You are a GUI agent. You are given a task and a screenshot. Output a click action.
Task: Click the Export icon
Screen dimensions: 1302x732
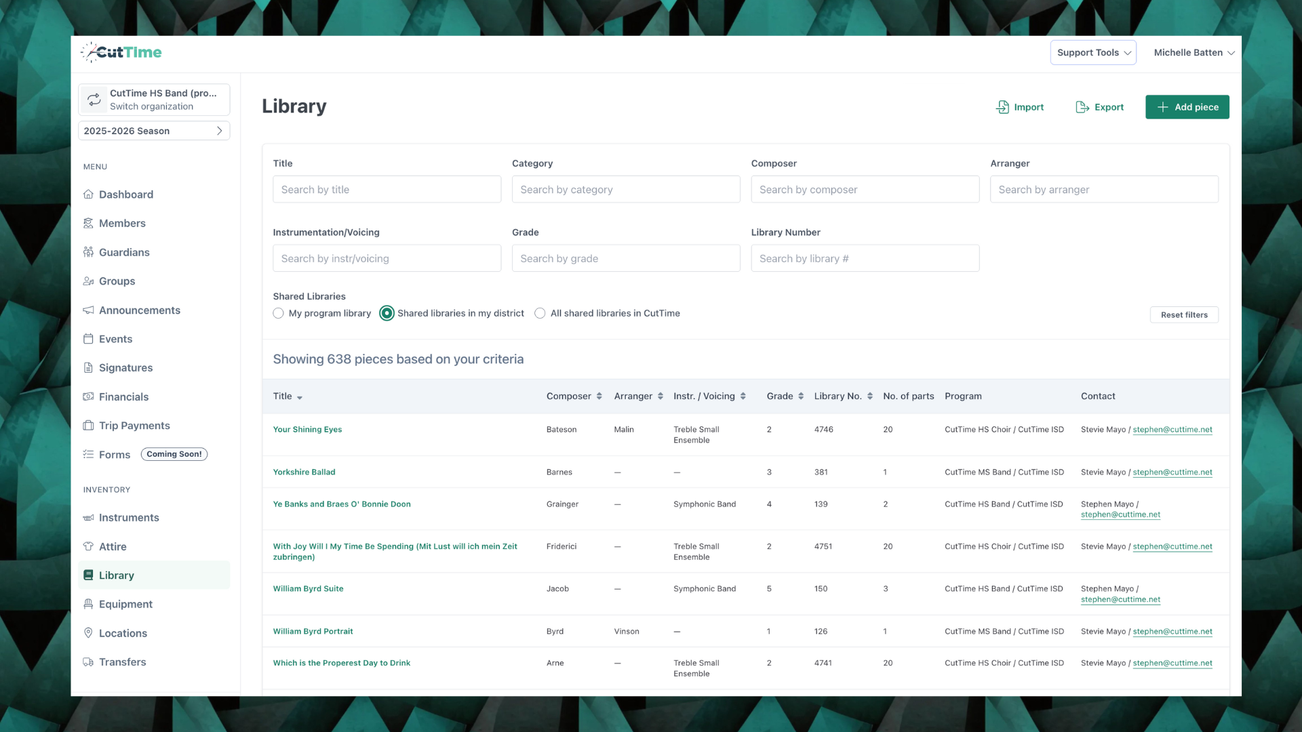coord(1081,107)
